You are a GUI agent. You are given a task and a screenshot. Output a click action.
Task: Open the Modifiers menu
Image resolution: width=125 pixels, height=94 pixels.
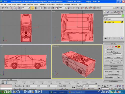pyautogui.click(x=30, y=4)
